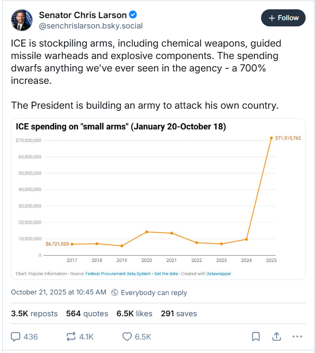View the 3.5K reposts list
Screen dimensions: 315x353
point(34,313)
